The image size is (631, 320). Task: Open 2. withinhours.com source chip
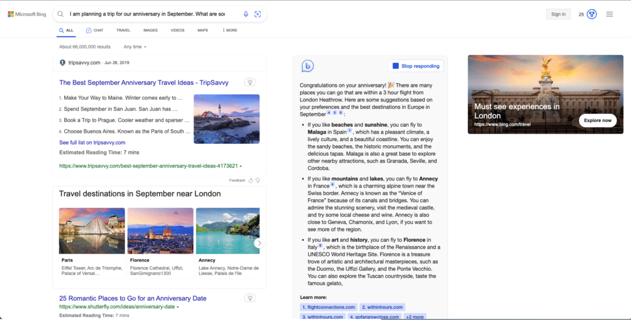382,307
